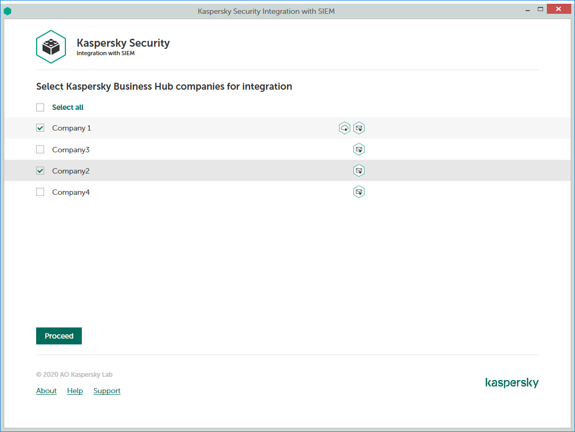575x432 pixels.
Task: Click the cloud security icon for Company 1
Action: (x=345, y=128)
